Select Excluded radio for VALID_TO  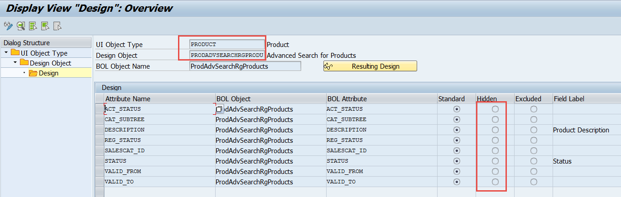coord(534,182)
